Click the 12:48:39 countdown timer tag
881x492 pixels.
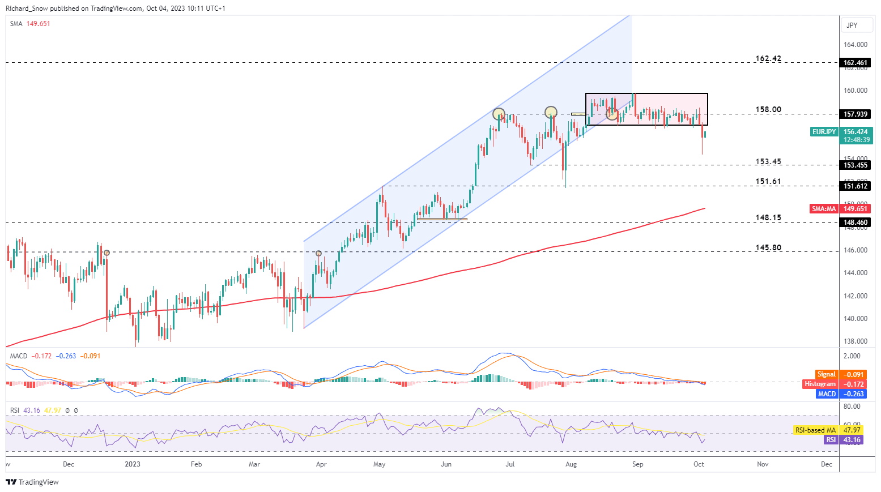click(856, 140)
